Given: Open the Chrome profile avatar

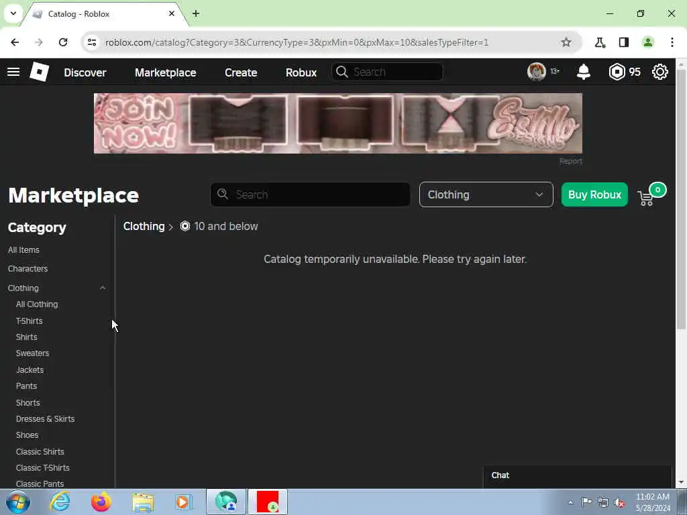Looking at the screenshot, I should click(648, 42).
